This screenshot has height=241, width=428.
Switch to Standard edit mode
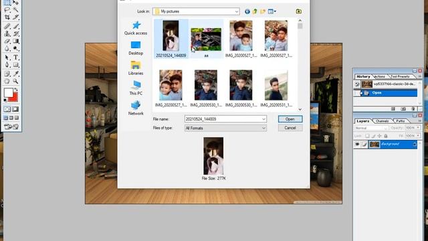tap(7, 109)
